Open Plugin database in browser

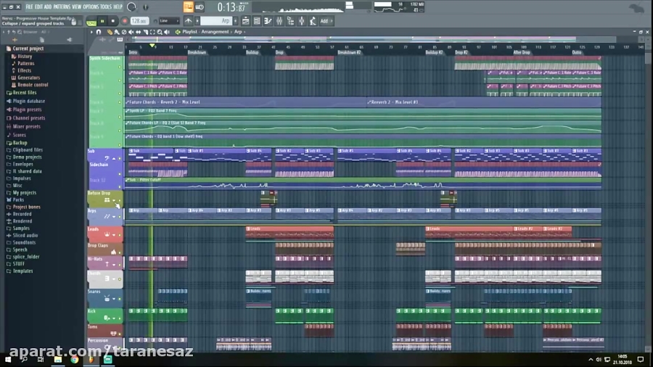point(29,101)
